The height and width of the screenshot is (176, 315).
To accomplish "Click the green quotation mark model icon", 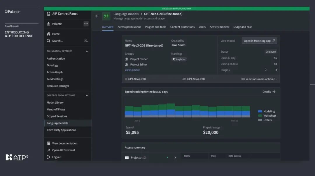I will tap(106, 16).
